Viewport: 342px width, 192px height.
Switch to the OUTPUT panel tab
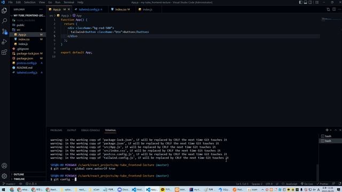72,130
